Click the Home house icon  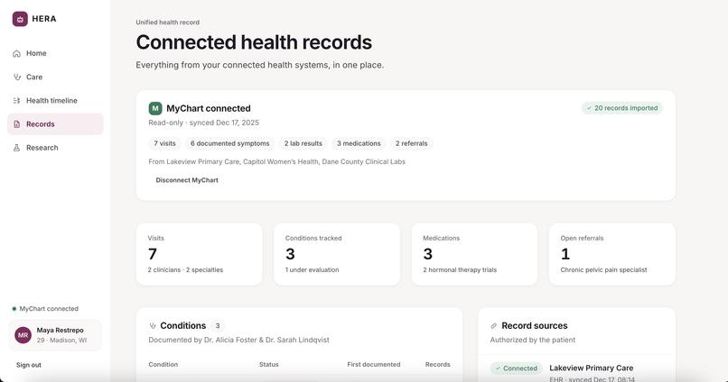[17, 54]
